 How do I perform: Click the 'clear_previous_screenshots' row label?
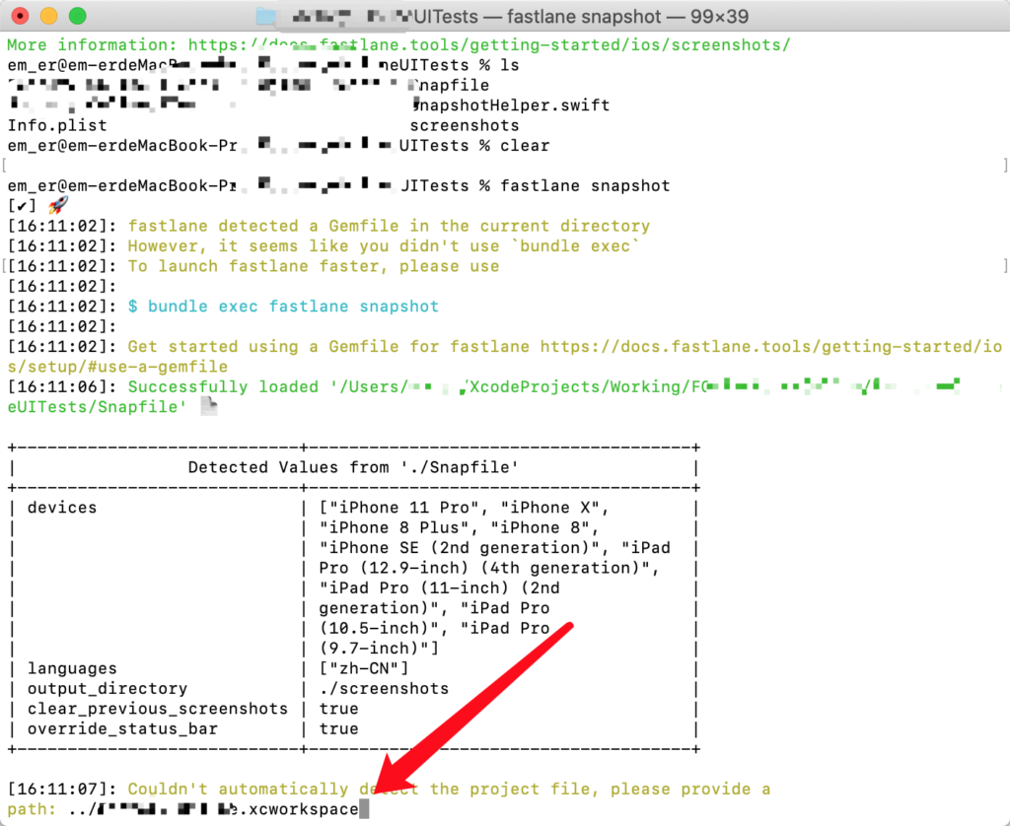(157, 709)
